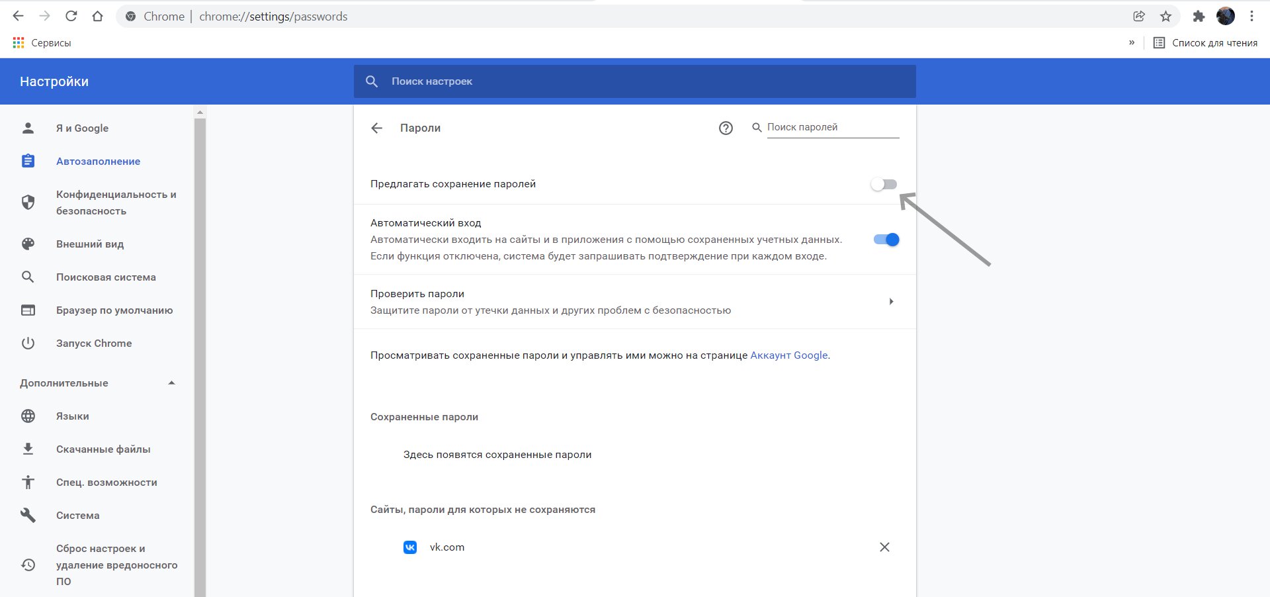1270x597 pixels.
Task: Click the shield privacy icon
Action: click(x=28, y=203)
